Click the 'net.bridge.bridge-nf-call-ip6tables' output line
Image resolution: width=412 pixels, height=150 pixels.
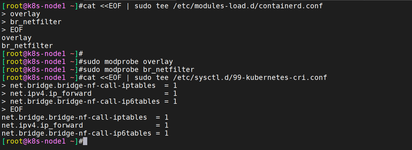point(85,133)
